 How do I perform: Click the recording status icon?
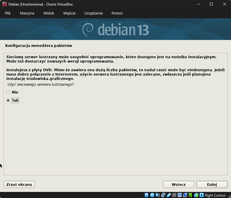pyautogui.click(x=185, y=195)
